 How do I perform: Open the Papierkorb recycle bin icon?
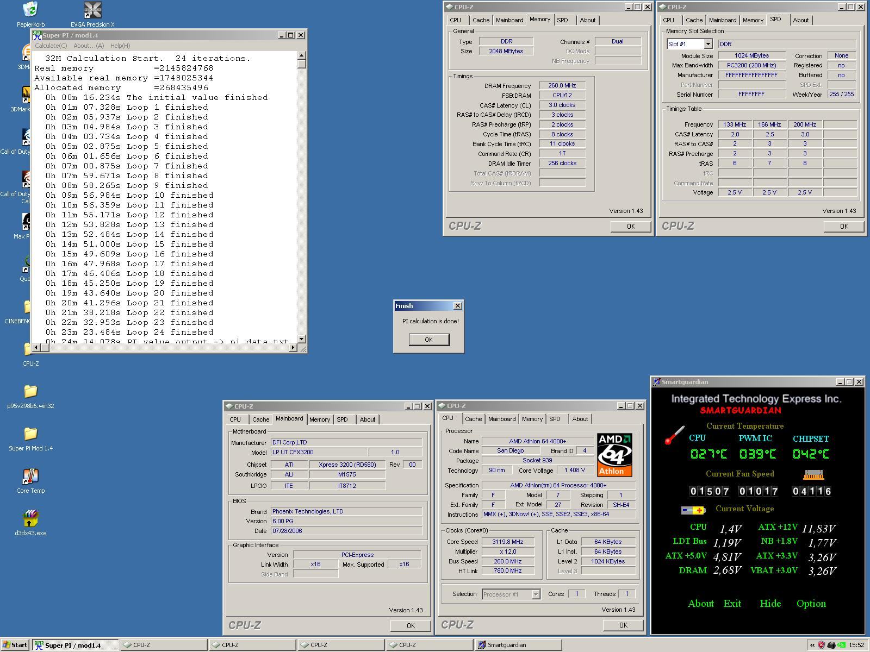(x=31, y=10)
